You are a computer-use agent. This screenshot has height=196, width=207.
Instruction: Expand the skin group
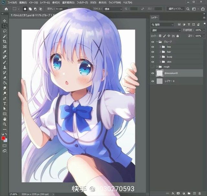click(x=160, y=62)
